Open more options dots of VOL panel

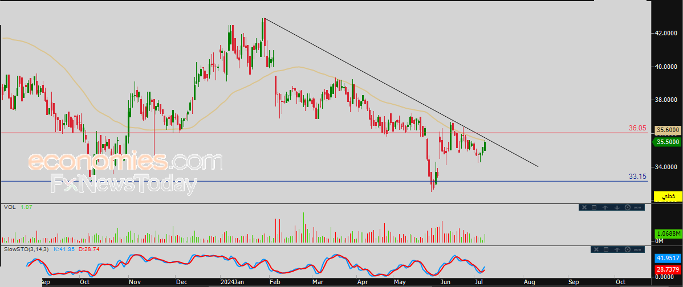[x=637, y=207]
